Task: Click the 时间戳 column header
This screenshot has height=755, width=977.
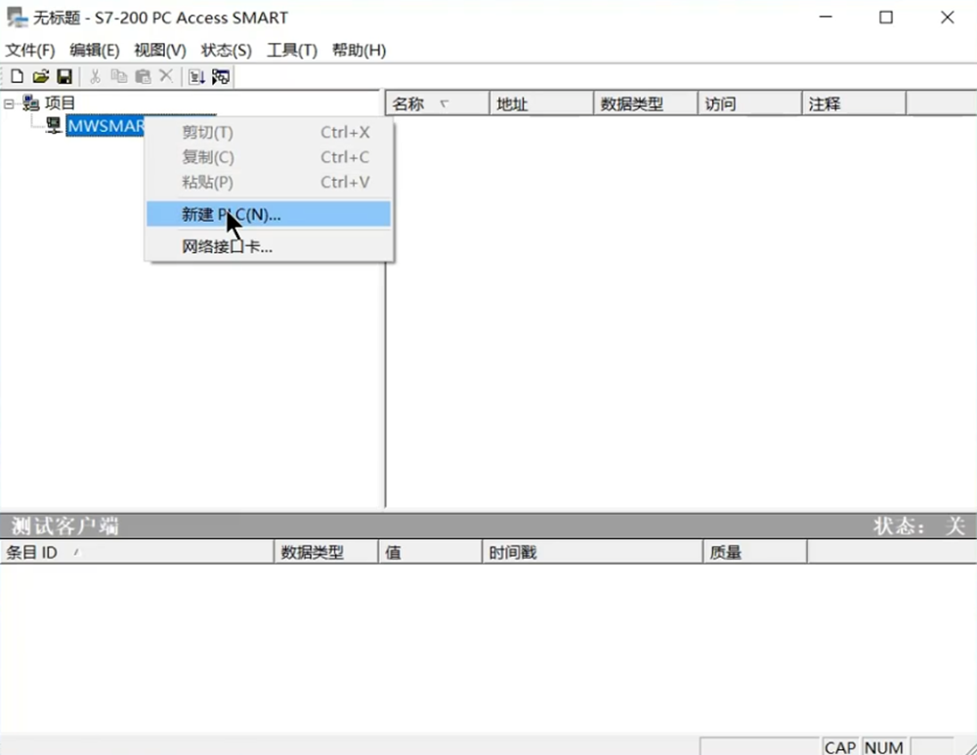Action: point(513,553)
